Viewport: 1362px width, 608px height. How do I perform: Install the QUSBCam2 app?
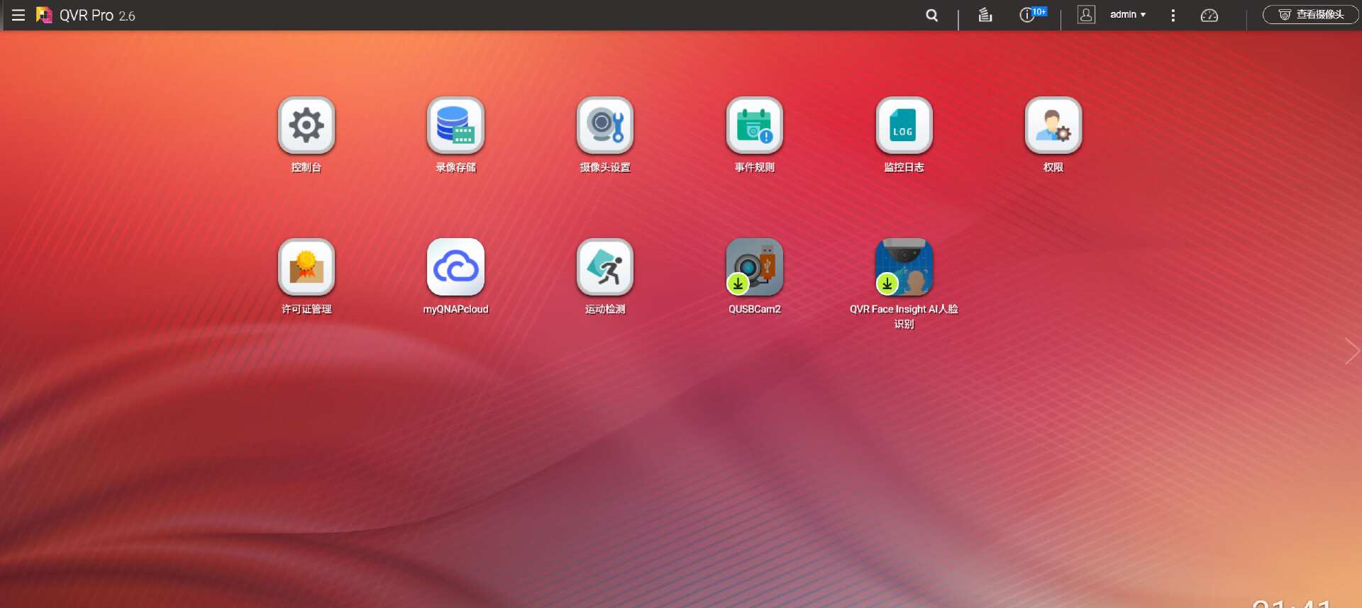click(x=755, y=267)
